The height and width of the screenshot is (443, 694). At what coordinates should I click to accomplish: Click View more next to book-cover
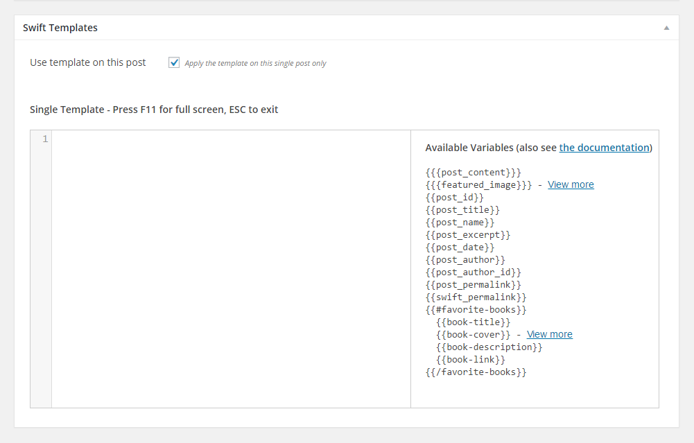coord(549,334)
